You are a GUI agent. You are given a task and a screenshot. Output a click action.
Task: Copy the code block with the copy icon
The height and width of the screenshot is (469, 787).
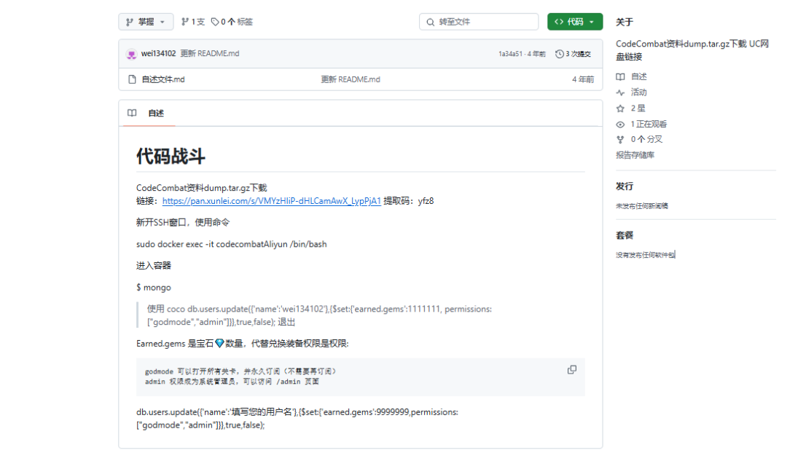[x=571, y=369]
